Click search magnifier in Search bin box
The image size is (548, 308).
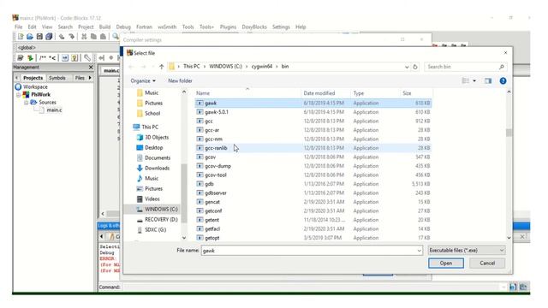pos(502,67)
